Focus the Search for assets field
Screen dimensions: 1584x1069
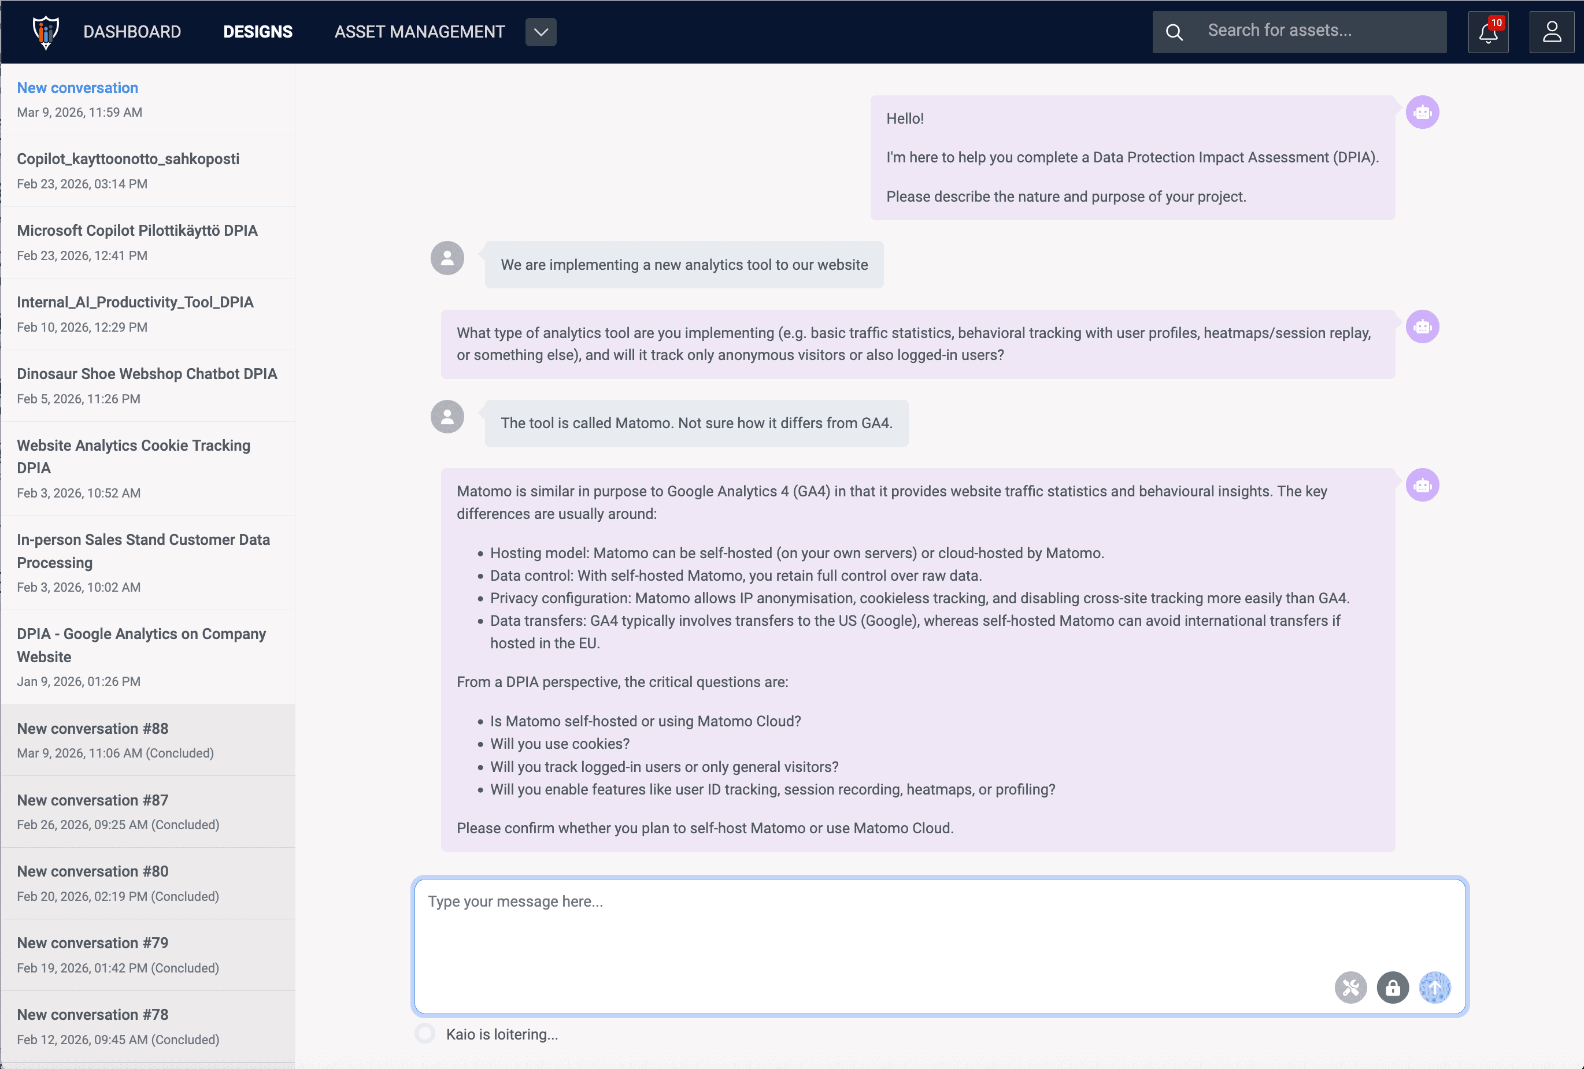pos(1299,31)
